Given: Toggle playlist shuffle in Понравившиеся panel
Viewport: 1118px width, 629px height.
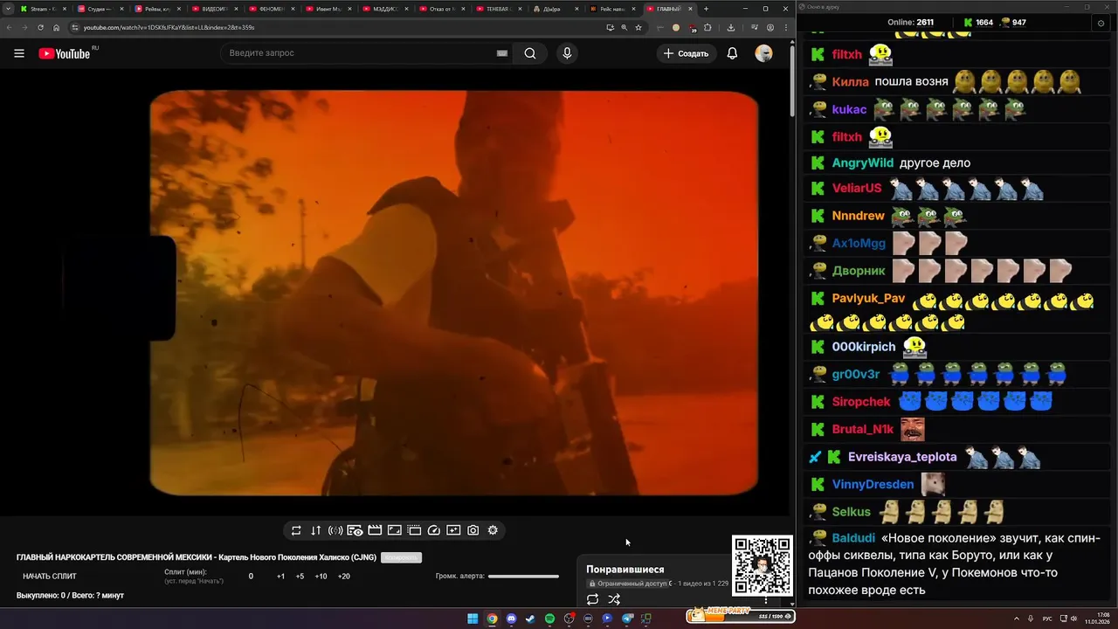Looking at the screenshot, I should pos(614,599).
